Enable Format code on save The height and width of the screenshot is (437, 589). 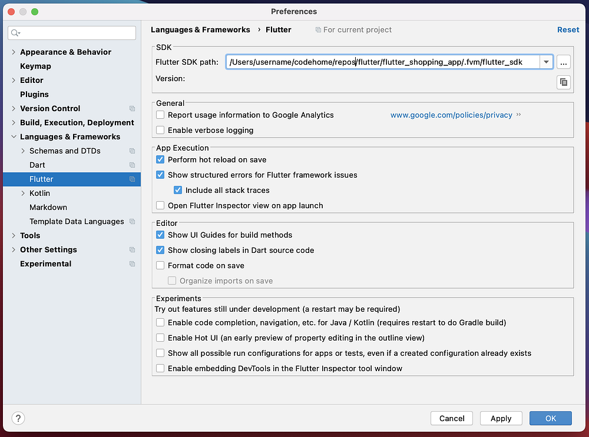click(x=160, y=265)
